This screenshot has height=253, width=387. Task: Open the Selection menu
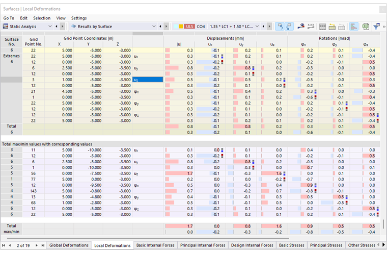42,18
